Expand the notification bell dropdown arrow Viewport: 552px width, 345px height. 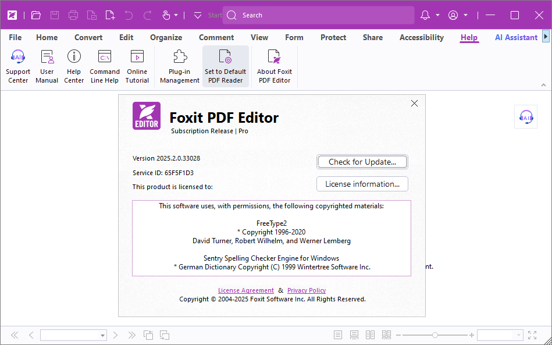click(437, 15)
